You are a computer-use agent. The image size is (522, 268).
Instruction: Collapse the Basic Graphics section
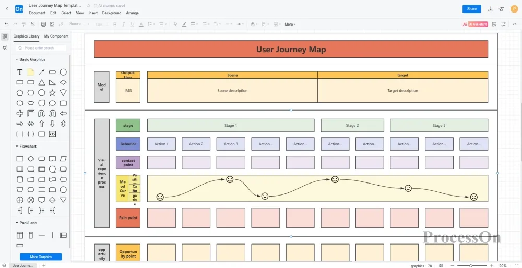[17, 59]
